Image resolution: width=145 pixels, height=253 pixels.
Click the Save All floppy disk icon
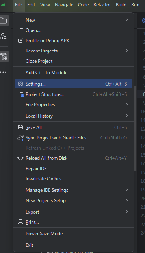20,127
